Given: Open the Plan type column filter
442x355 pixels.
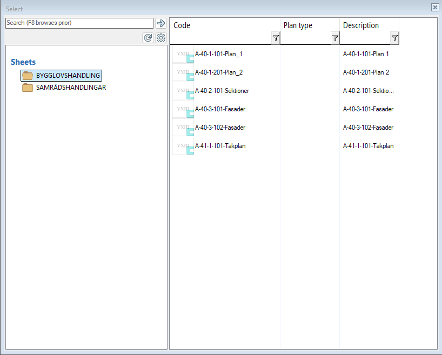Looking at the screenshot, I should [x=335, y=38].
